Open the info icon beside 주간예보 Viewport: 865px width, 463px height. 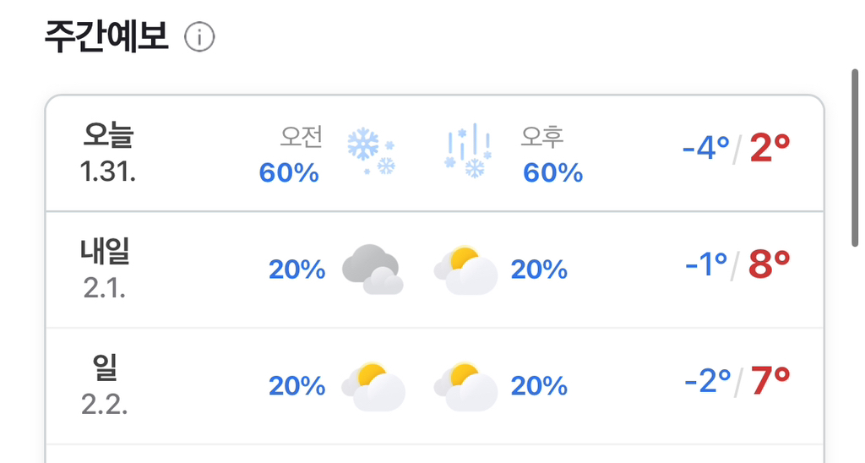[199, 37]
